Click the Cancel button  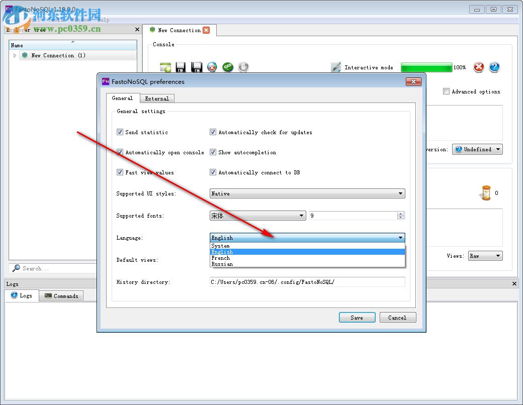397,318
